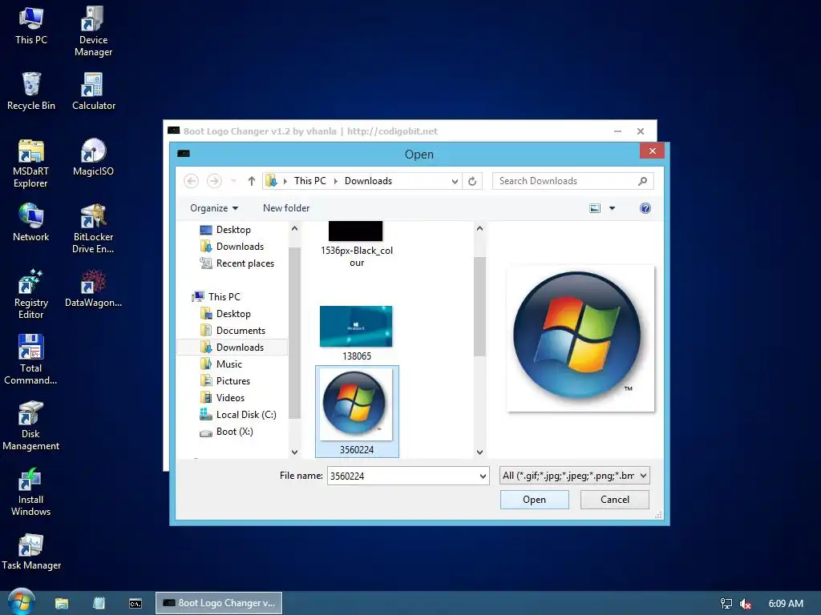Click navigation pane scroll down arrow
This screenshot has height=615, width=821.
[294, 452]
